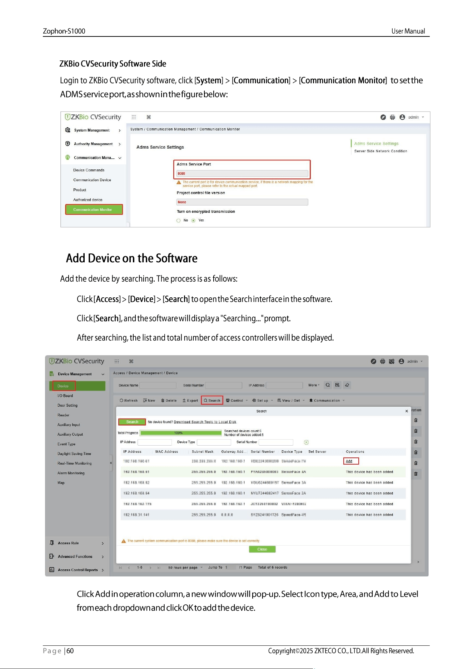473x669 pixels.
Task: Select Device in Device Management sidebar
Action: point(77,386)
